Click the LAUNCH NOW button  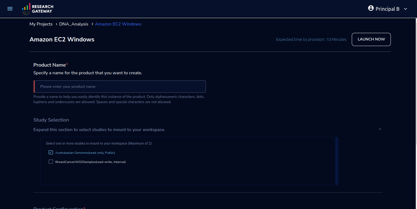click(x=371, y=39)
